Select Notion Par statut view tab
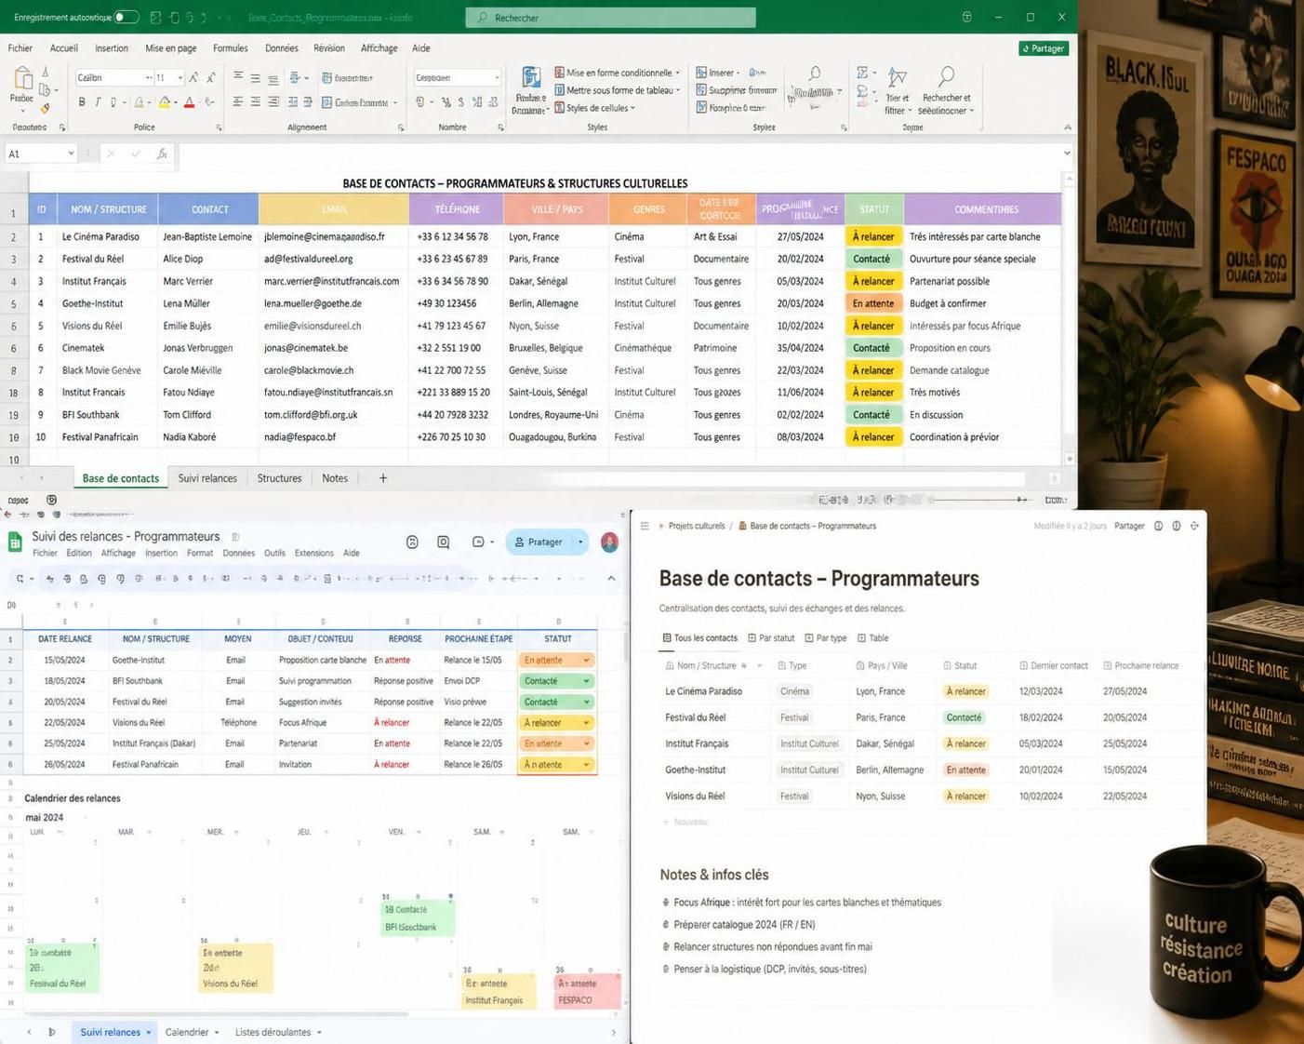This screenshot has width=1304, height=1044. pos(771,638)
